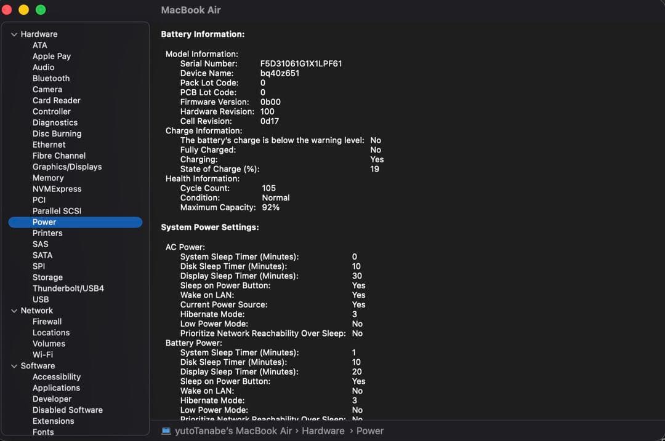Select the highlighted Power entry

75,222
